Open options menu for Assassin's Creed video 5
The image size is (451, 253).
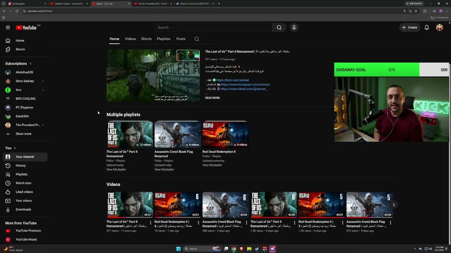[x=390, y=223]
